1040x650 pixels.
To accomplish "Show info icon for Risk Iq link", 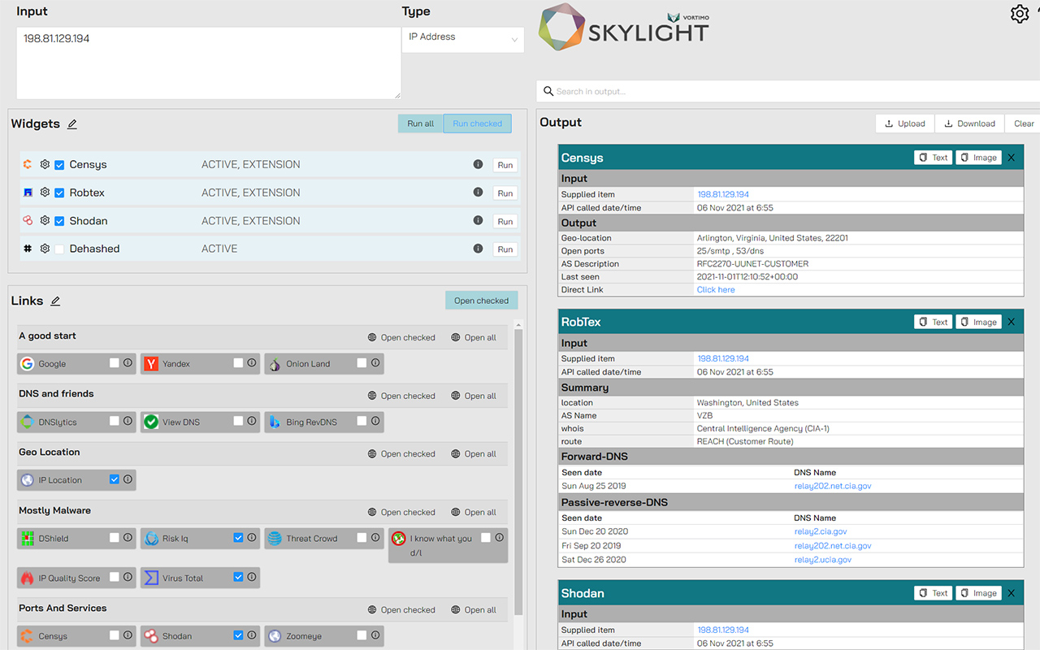I will (251, 538).
